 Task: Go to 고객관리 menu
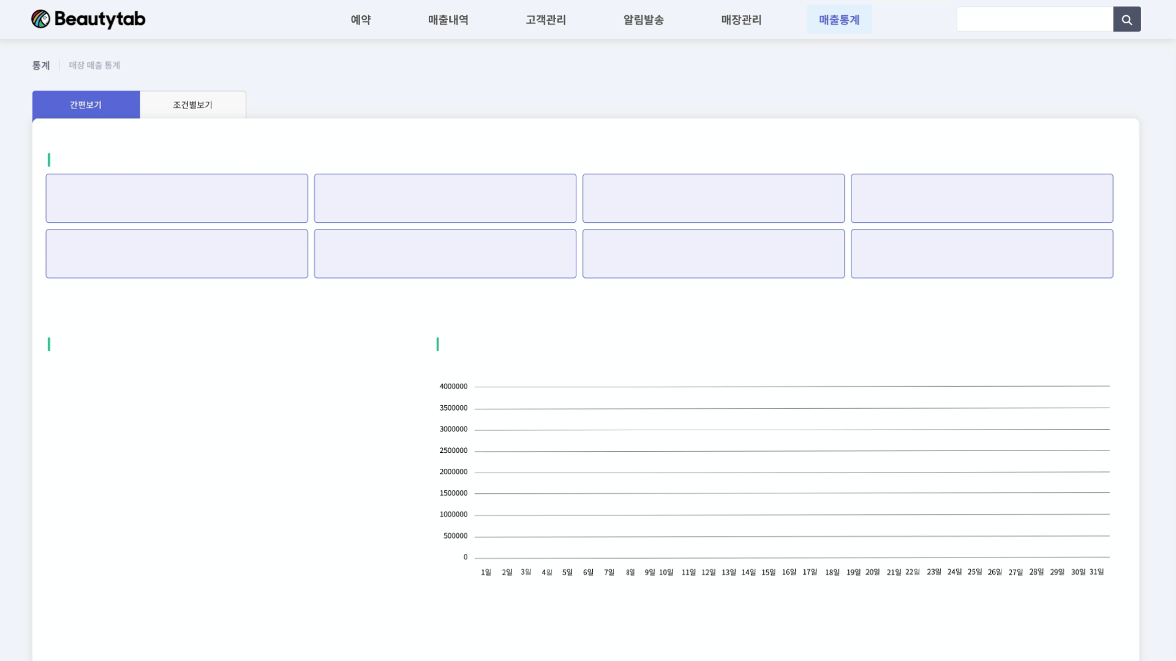point(546,20)
